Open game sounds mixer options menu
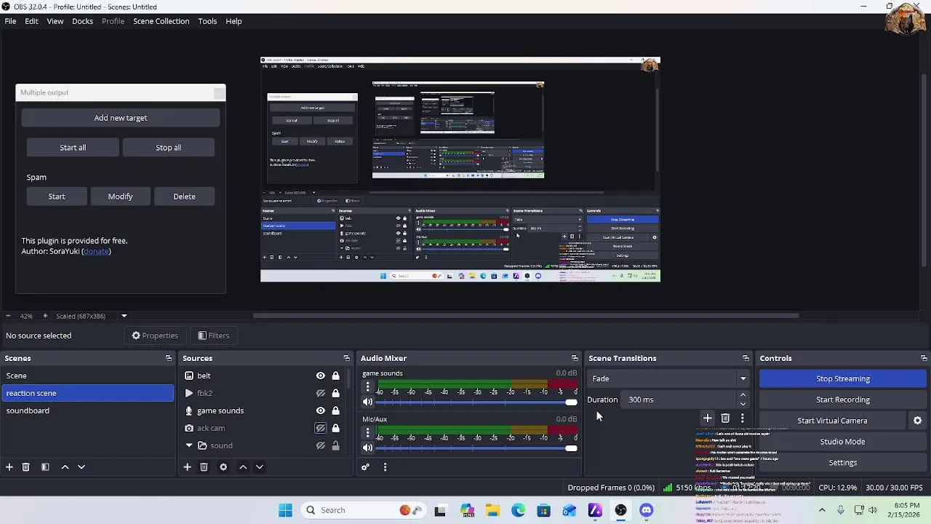Viewport: 931px width, 524px height. (367, 387)
